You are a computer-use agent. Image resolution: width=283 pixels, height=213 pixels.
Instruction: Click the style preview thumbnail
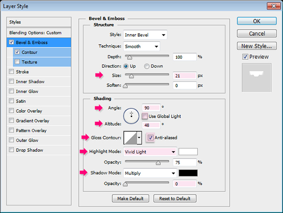[x=257, y=78]
